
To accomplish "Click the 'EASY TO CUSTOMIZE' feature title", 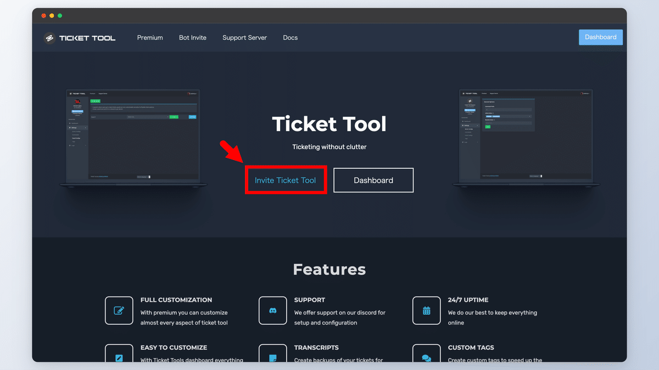I will pyautogui.click(x=174, y=348).
